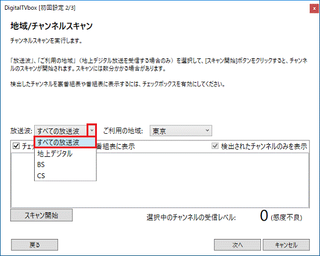This screenshot has width=320, height=256.
Task: Open the 放送波 dropdown arrow
Action: 92,130
